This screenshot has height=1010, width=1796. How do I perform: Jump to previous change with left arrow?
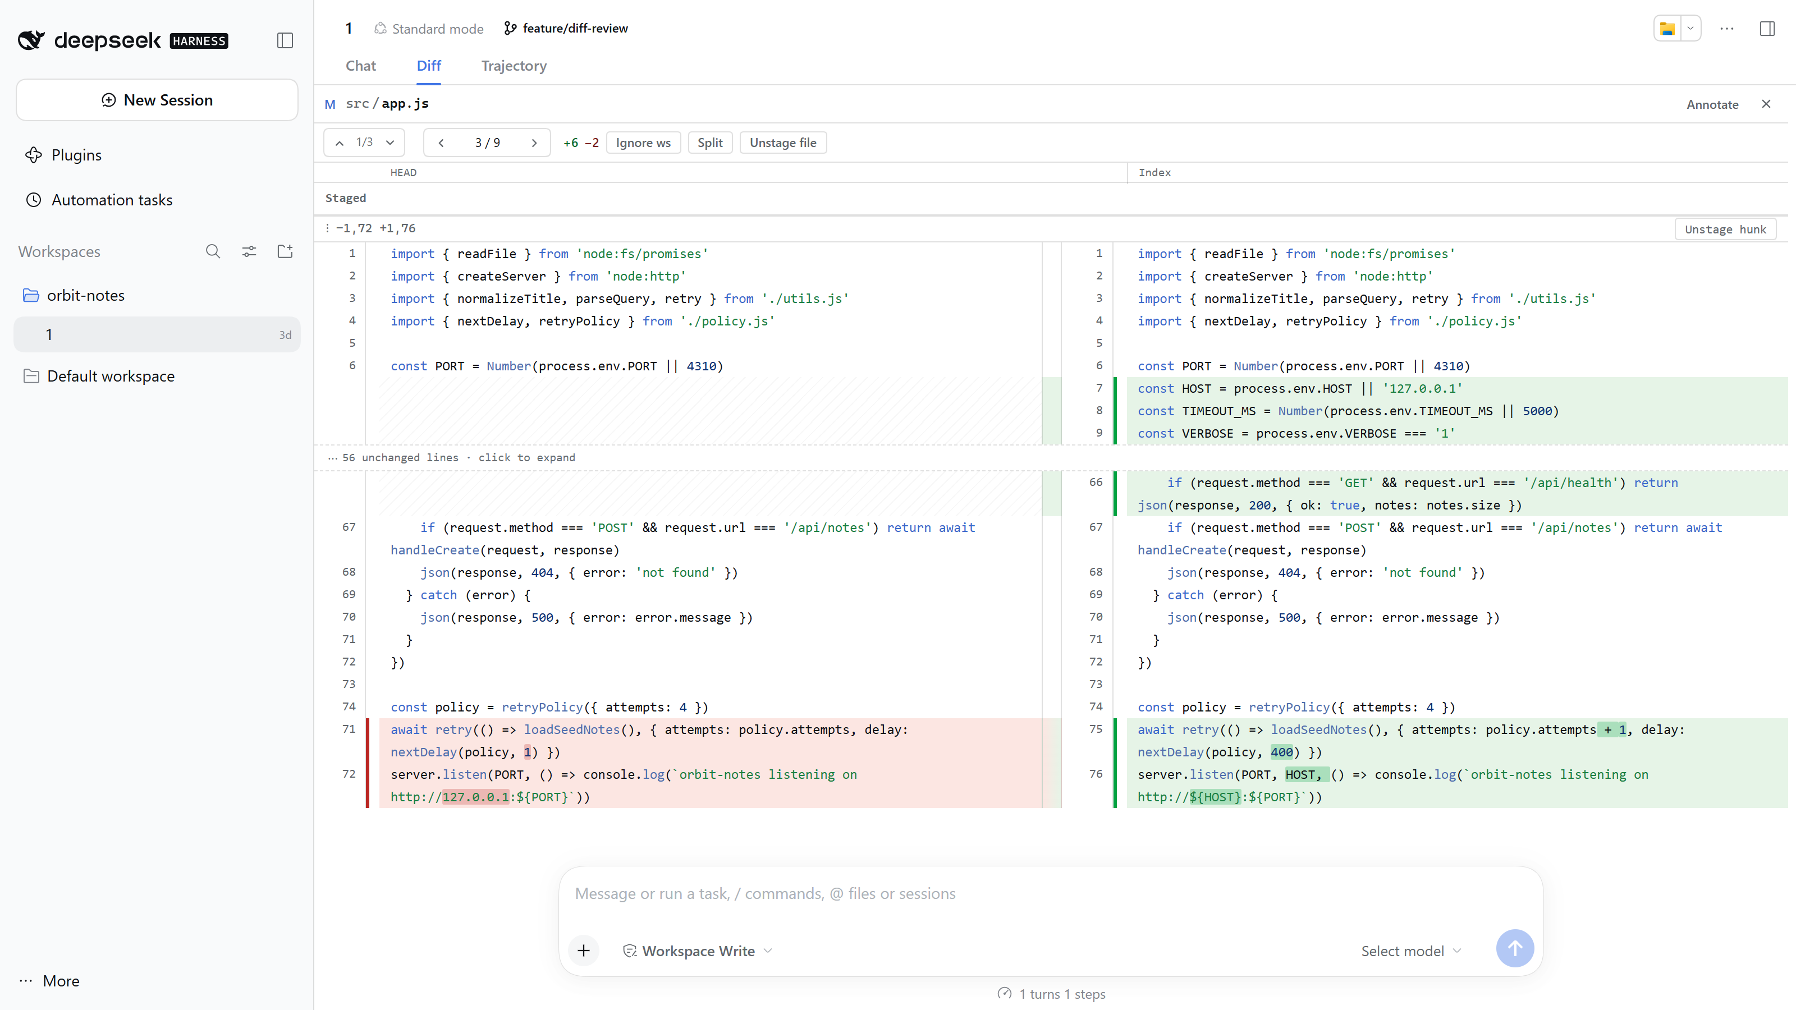pos(441,143)
